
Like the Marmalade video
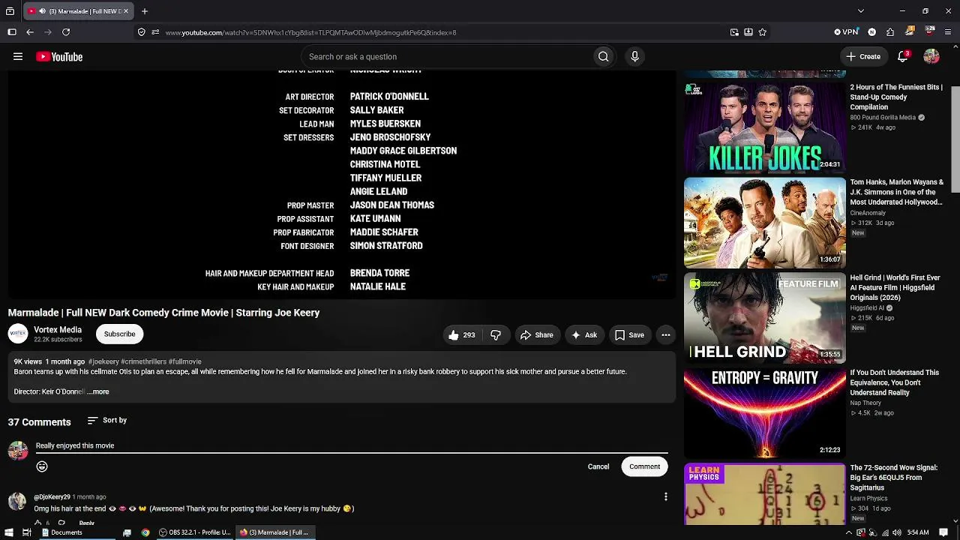(463, 335)
